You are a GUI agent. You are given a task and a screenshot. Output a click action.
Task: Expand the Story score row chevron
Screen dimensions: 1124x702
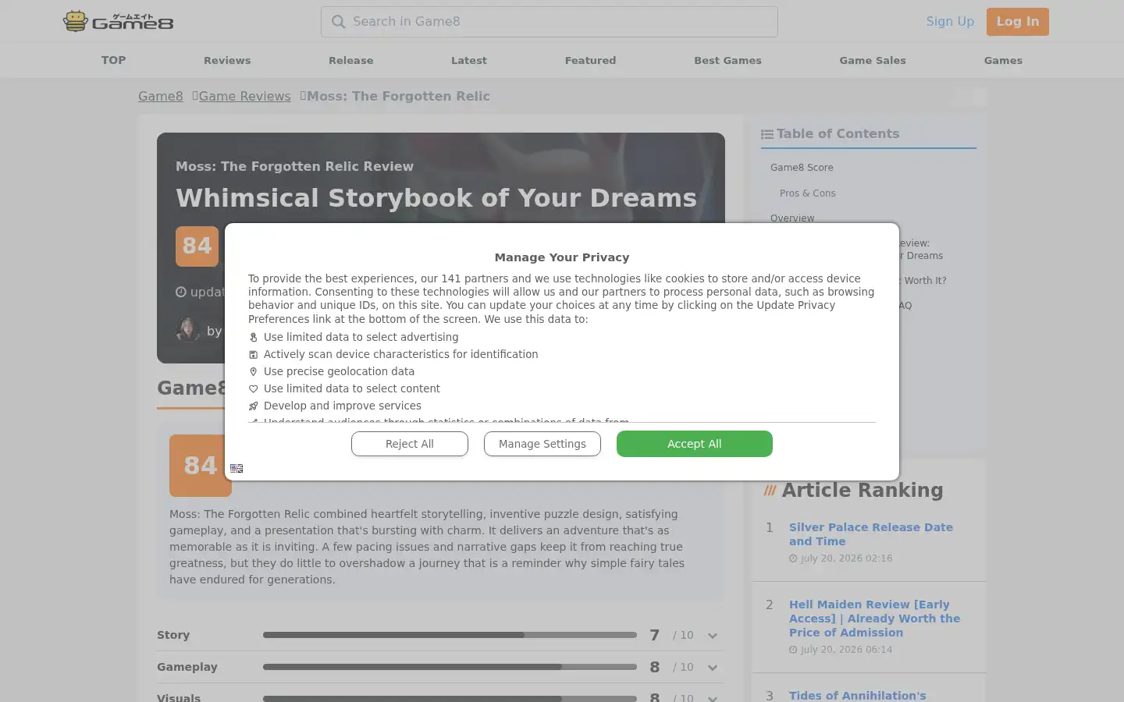pos(713,636)
